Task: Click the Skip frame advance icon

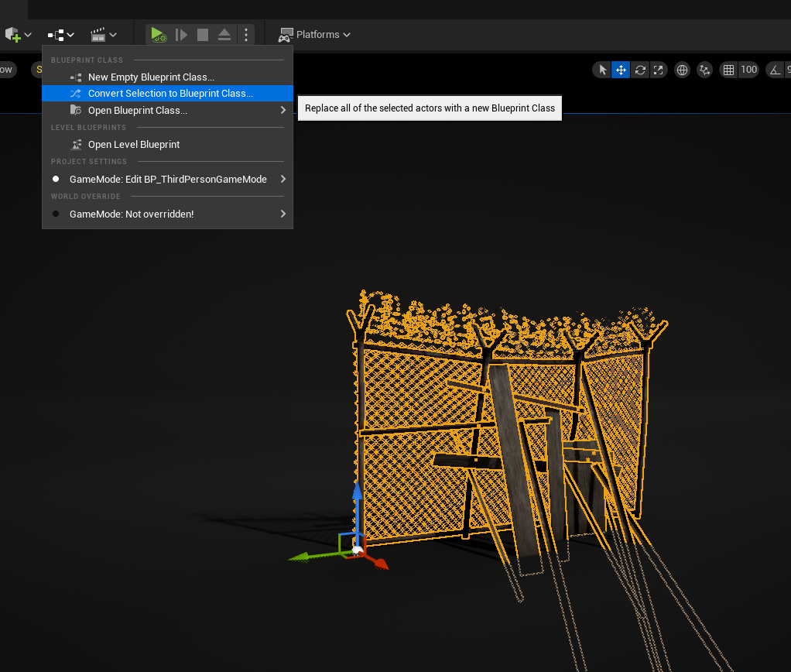Action: tap(181, 35)
